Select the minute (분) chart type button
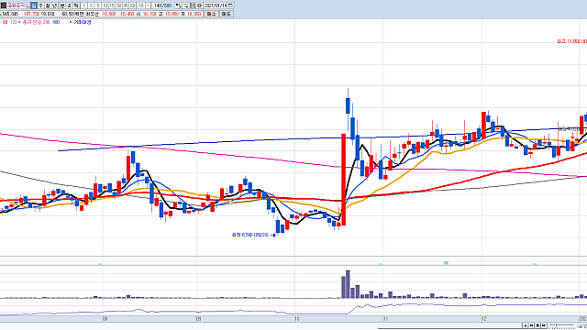This screenshot has width=587, height=330. coord(62,5)
